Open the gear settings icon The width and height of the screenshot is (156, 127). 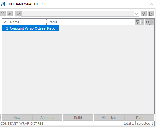pyautogui.click(x=144, y=14)
